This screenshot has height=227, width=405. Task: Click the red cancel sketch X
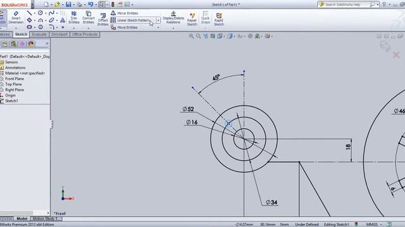(396, 55)
